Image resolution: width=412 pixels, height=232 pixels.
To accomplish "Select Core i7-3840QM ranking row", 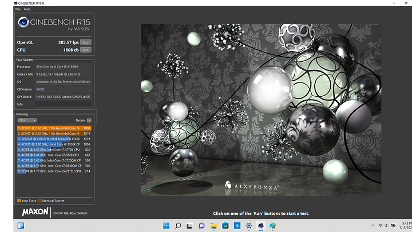I will pyautogui.click(x=54, y=166).
